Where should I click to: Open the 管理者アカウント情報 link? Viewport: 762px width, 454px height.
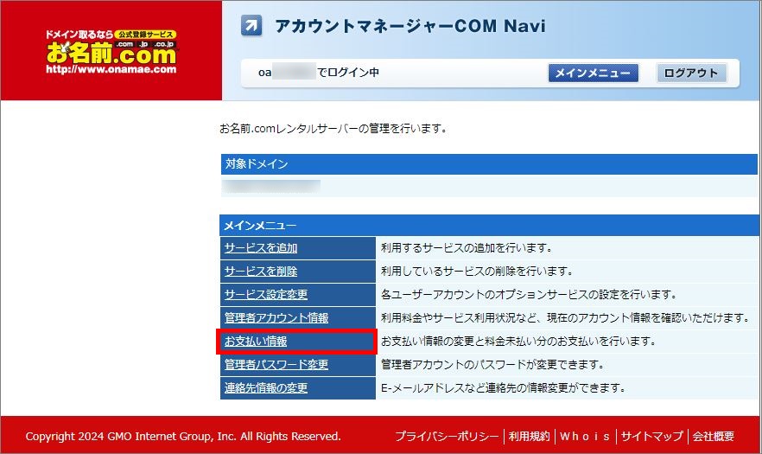pyautogui.click(x=276, y=318)
